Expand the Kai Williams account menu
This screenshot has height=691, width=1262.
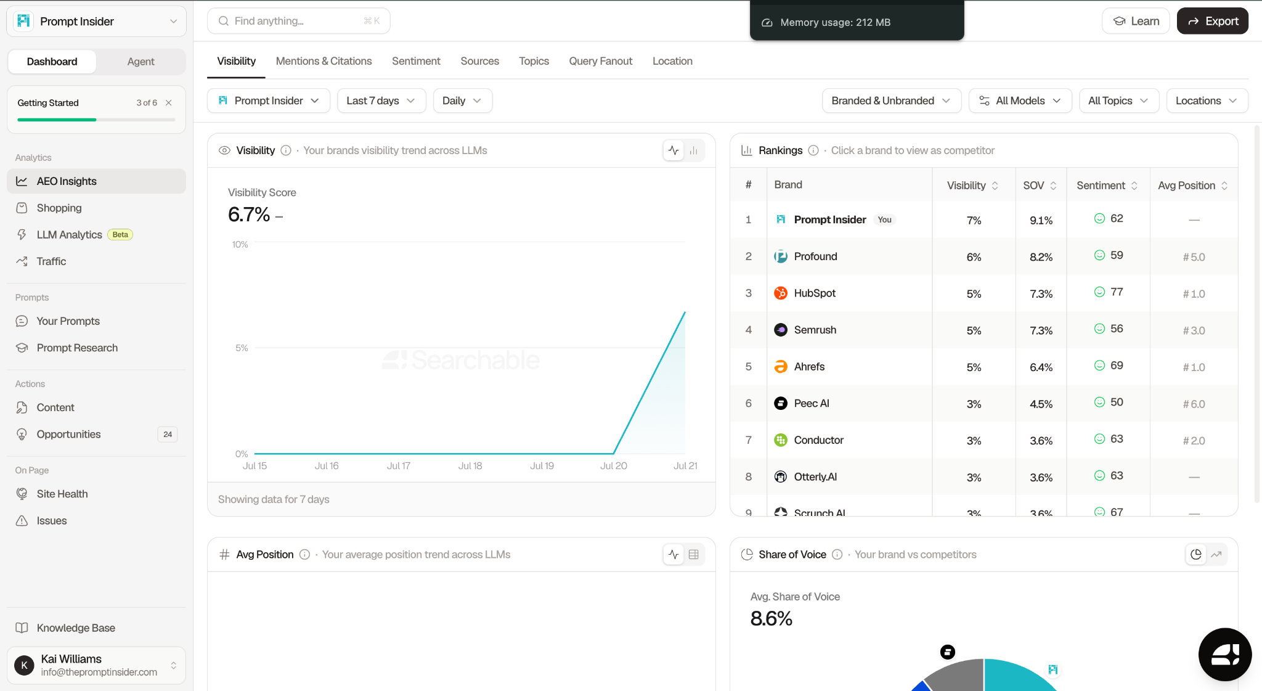[96, 665]
